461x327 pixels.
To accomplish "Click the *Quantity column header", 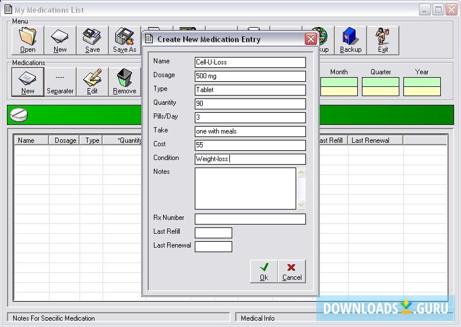I will 122,140.
